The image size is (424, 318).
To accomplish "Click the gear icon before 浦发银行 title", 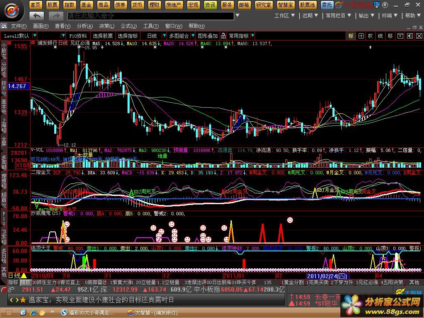I will (x=33, y=43).
